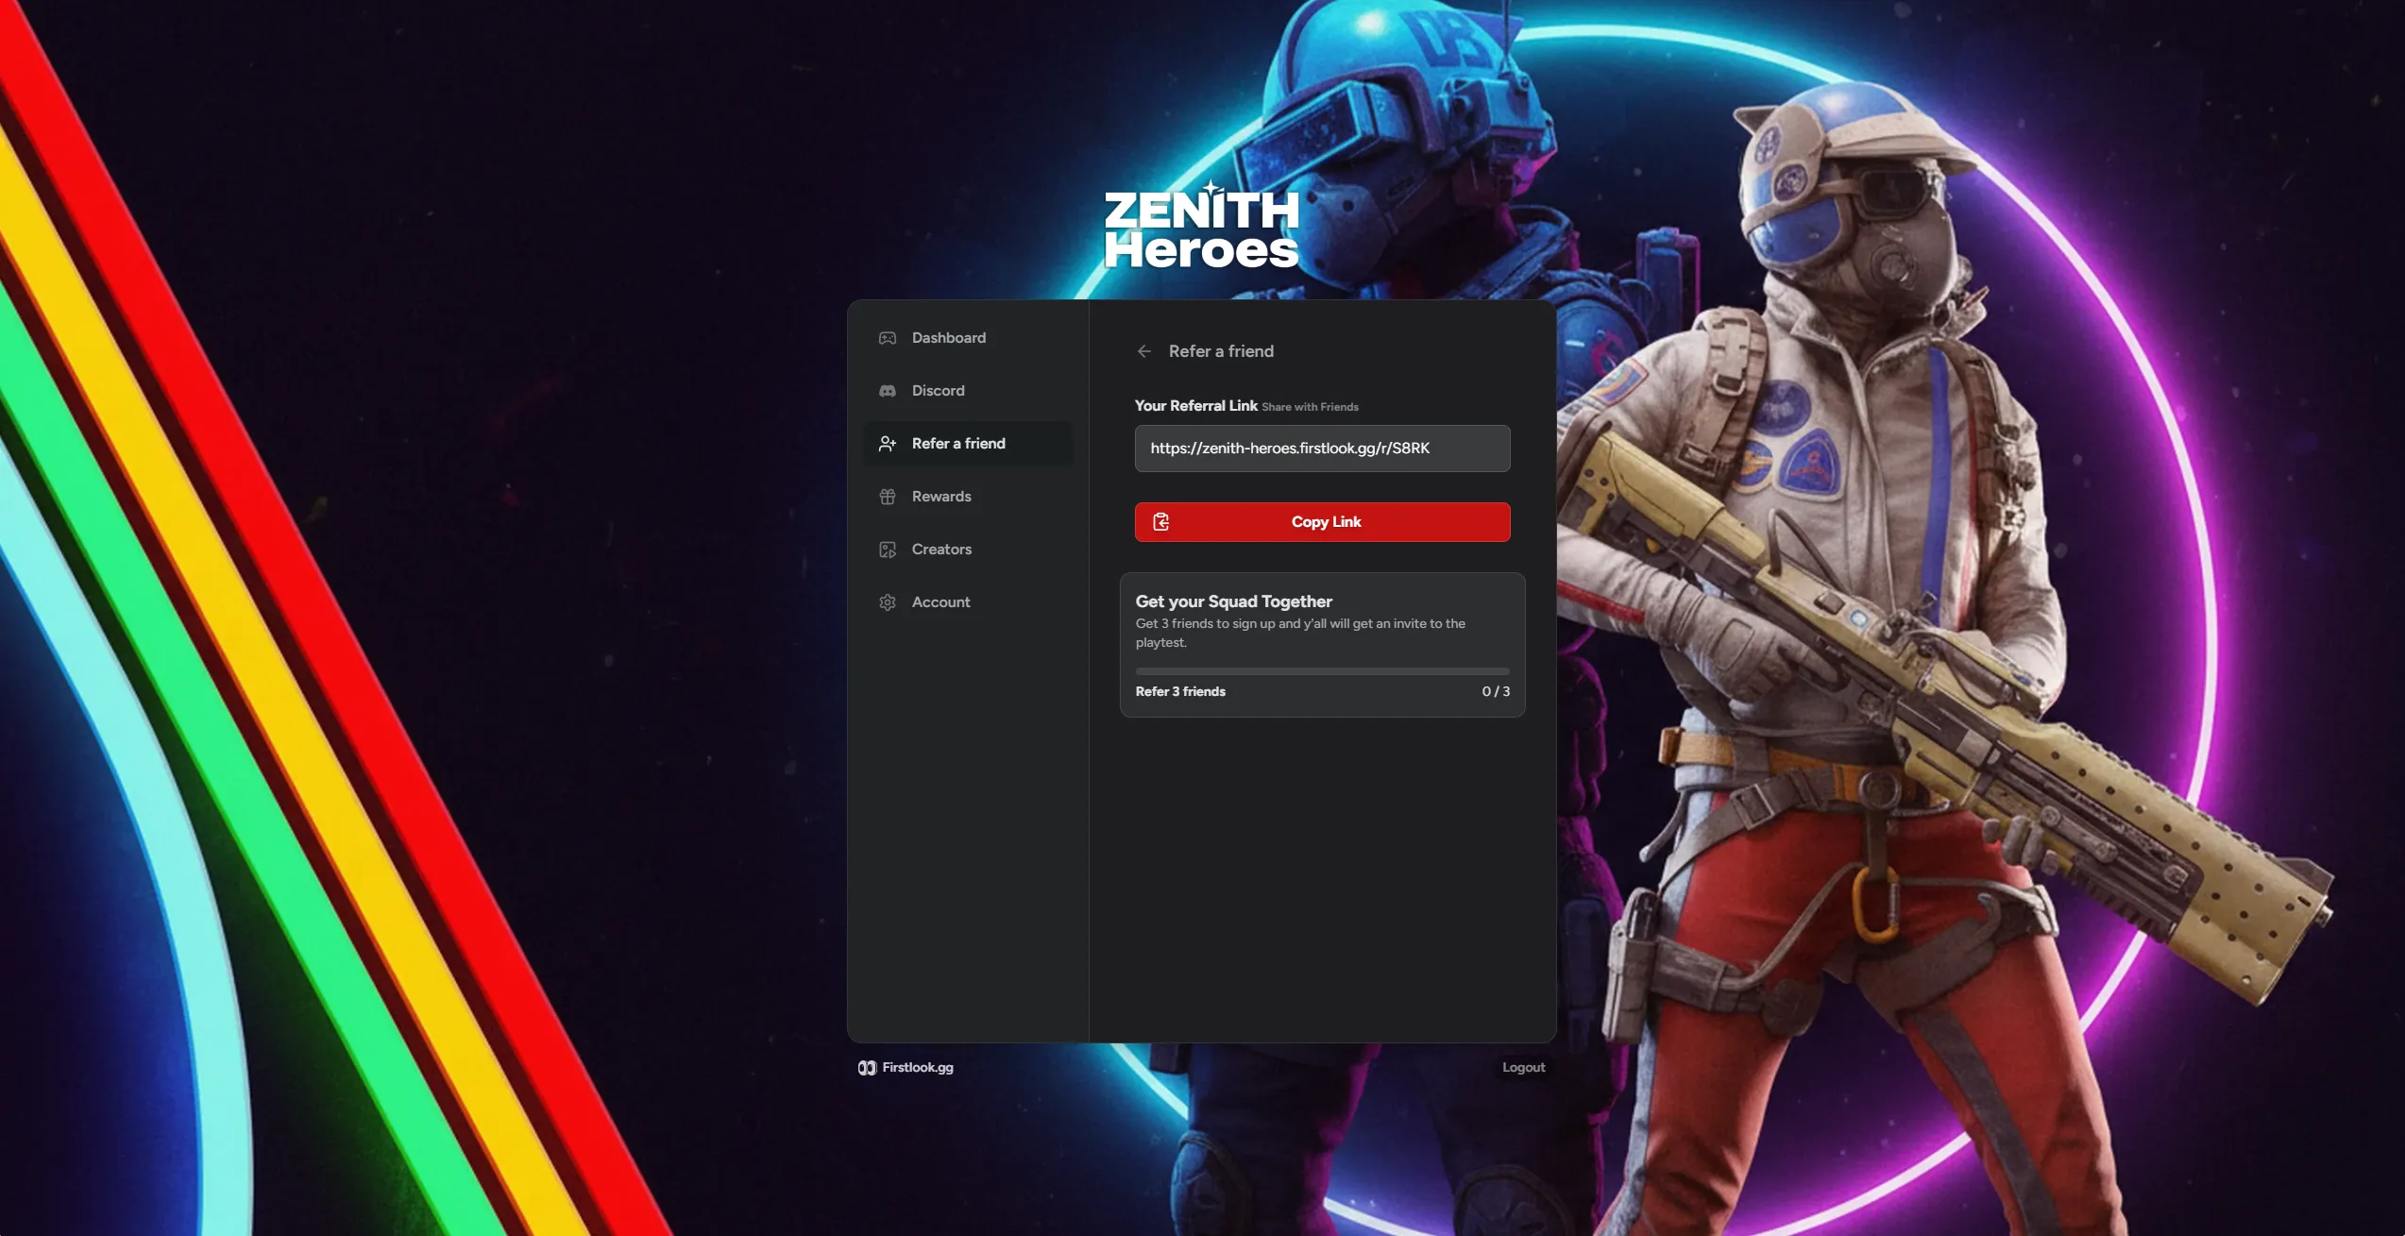Navigate to the Account section

[x=940, y=601]
